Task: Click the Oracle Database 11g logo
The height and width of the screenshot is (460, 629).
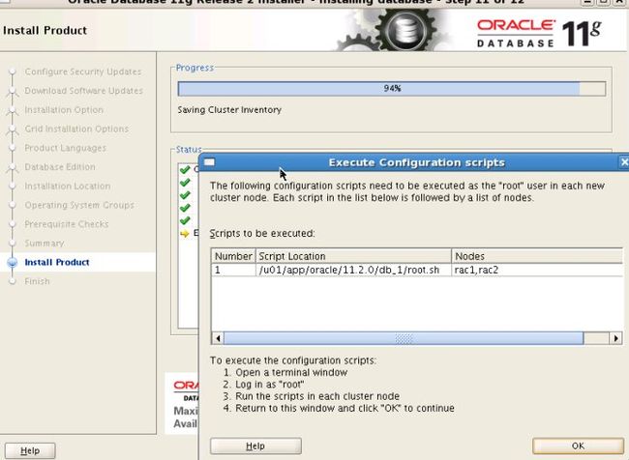Action: pos(539,34)
